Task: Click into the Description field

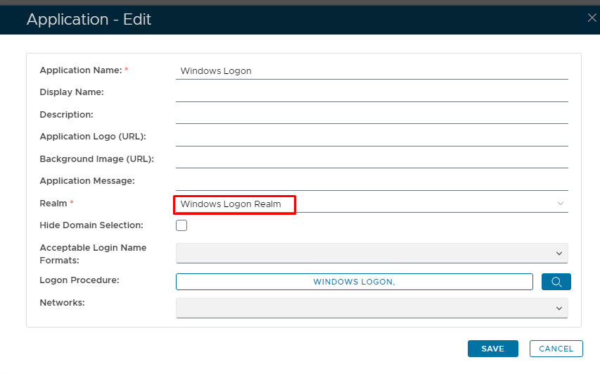Action: [x=371, y=115]
